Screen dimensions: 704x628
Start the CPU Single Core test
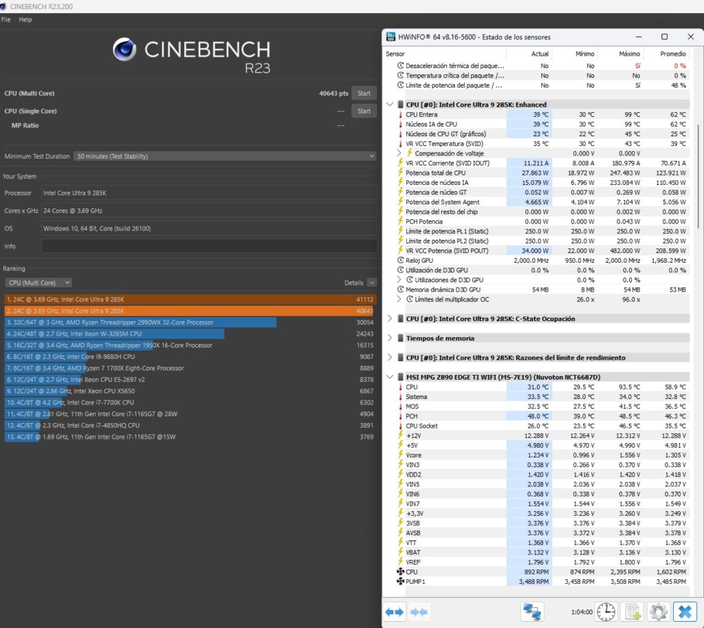click(x=364, y=111)
